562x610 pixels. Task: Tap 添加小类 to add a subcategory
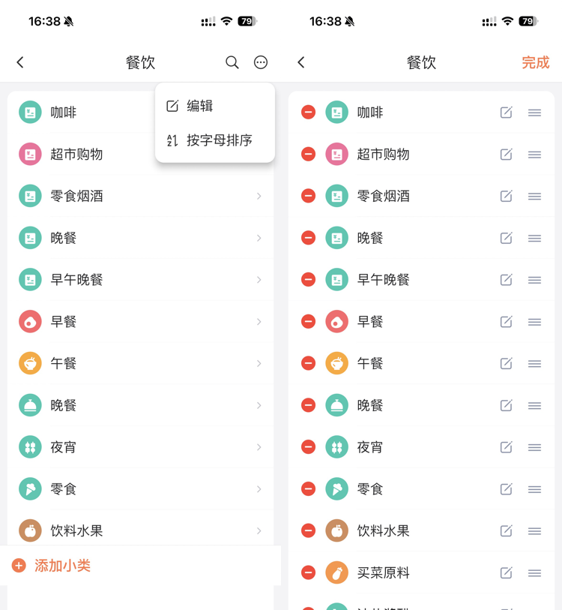[62, 566]
